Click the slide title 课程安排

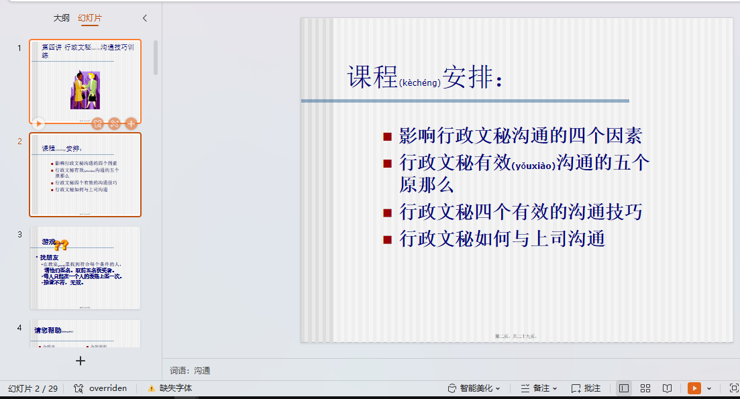(425, 77)
